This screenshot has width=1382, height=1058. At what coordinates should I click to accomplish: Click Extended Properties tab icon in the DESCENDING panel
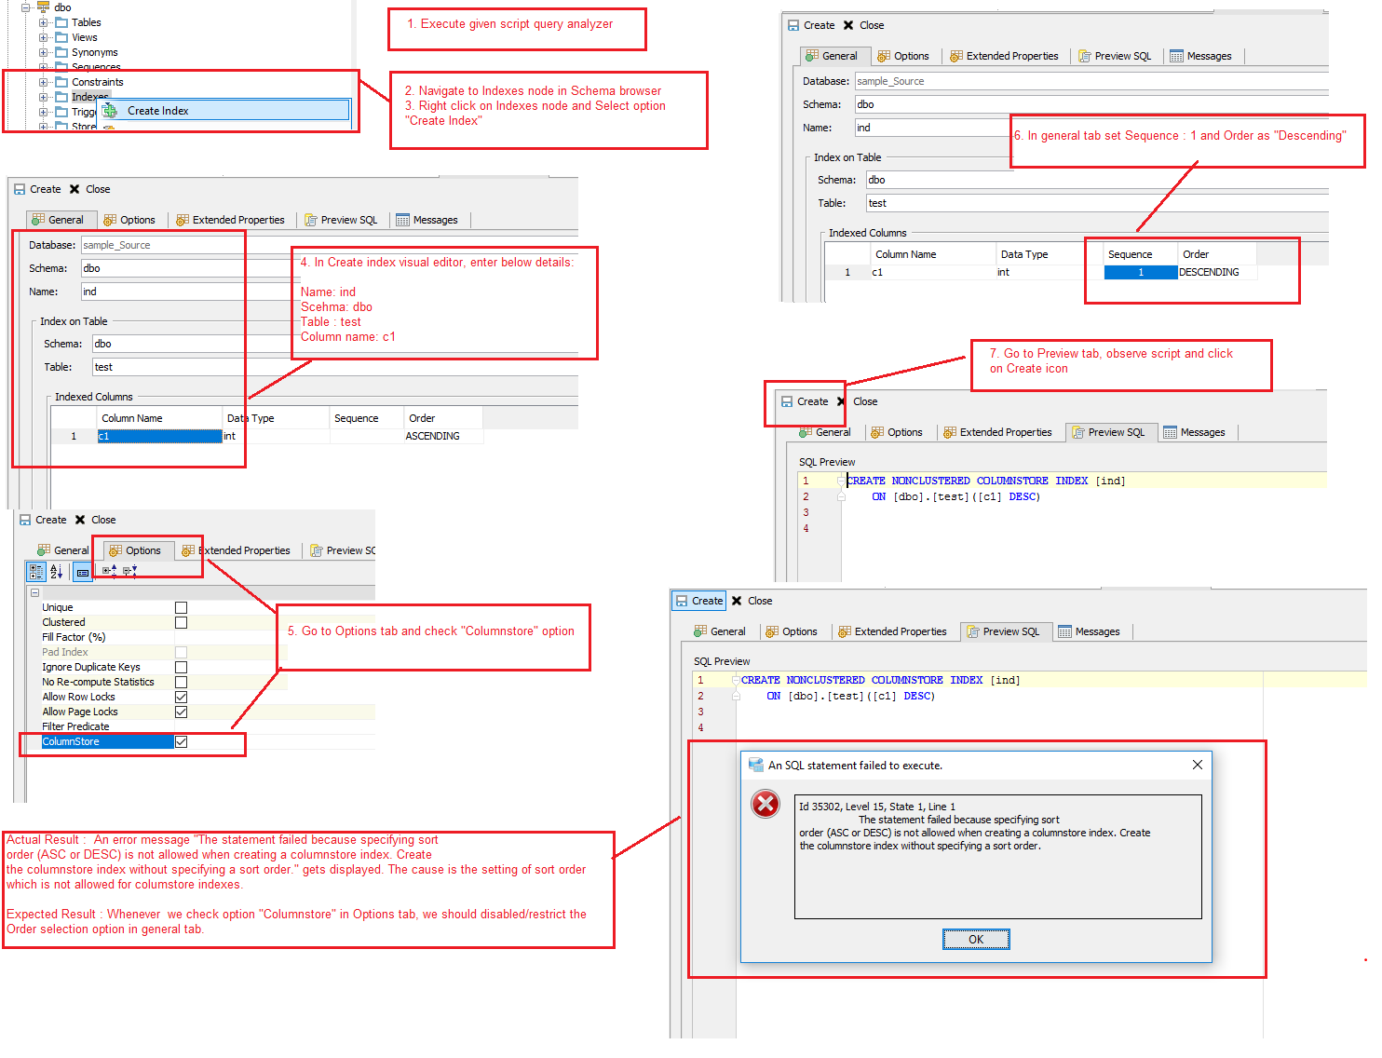pos(956,56)
